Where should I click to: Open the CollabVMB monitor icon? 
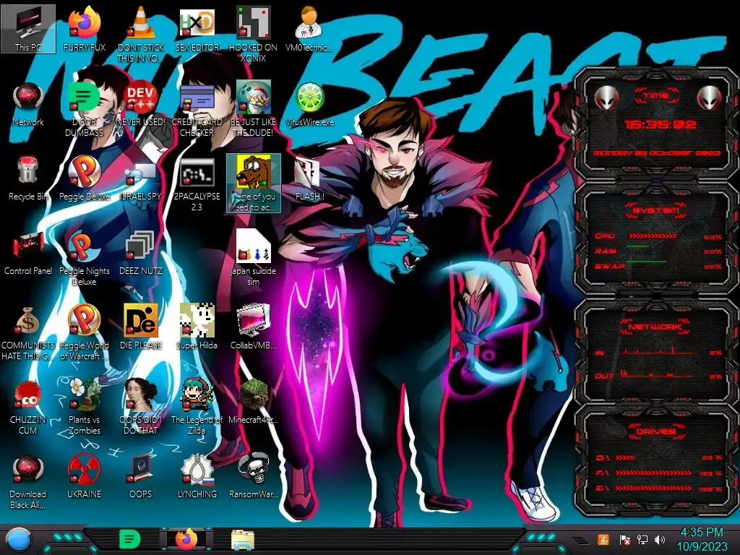click(x=254, y=328)
